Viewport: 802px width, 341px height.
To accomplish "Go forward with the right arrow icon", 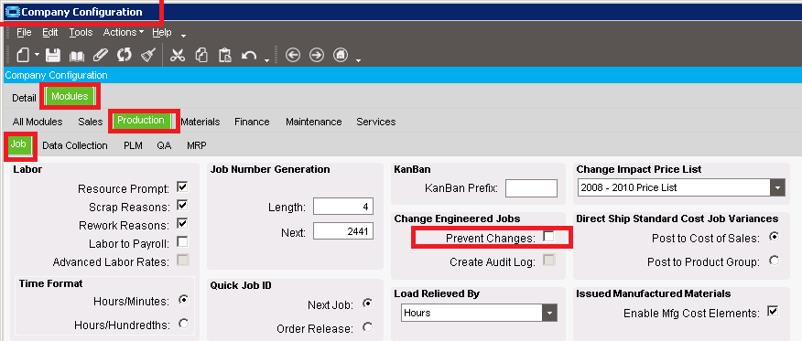I will (x=317, y=55).
